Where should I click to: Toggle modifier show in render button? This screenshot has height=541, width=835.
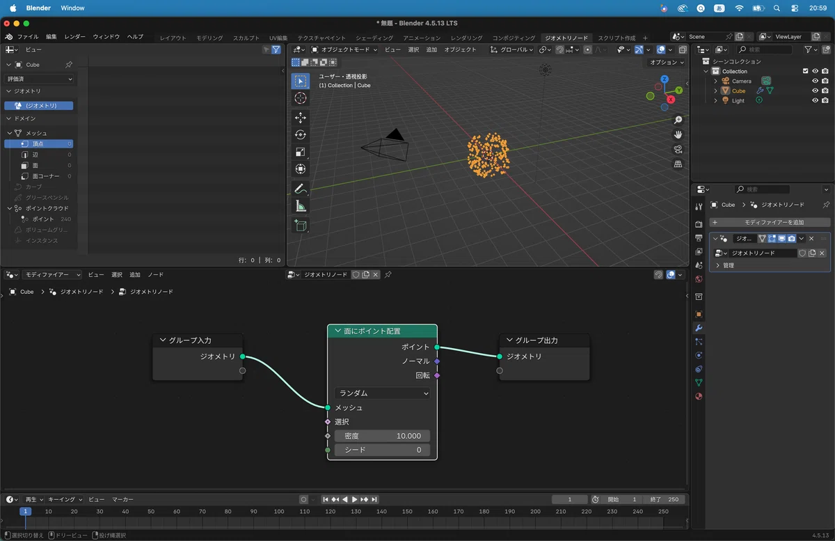click(x=791, y=238)
